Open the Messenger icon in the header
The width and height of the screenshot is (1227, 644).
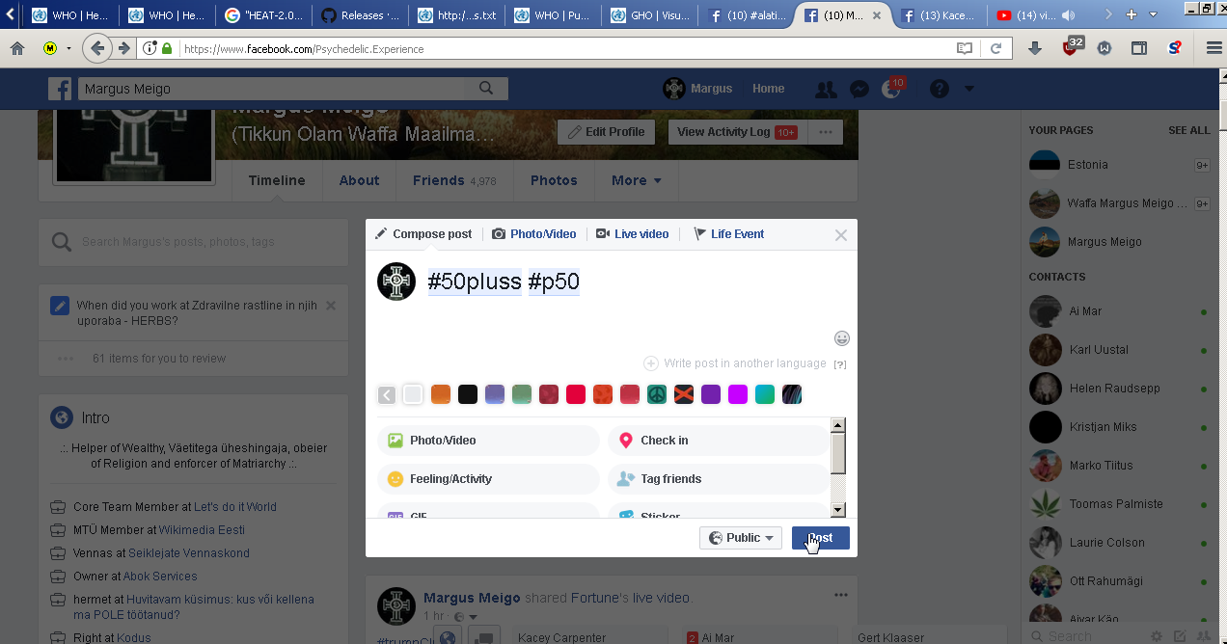859,89
